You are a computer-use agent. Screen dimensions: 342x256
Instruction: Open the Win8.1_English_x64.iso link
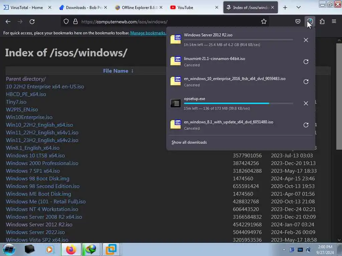pyautogui.click(x=33, y=148)
